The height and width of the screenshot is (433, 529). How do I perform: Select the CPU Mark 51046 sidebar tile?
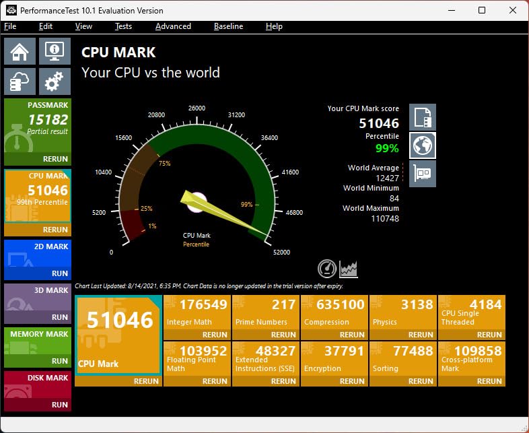point(38,196)
